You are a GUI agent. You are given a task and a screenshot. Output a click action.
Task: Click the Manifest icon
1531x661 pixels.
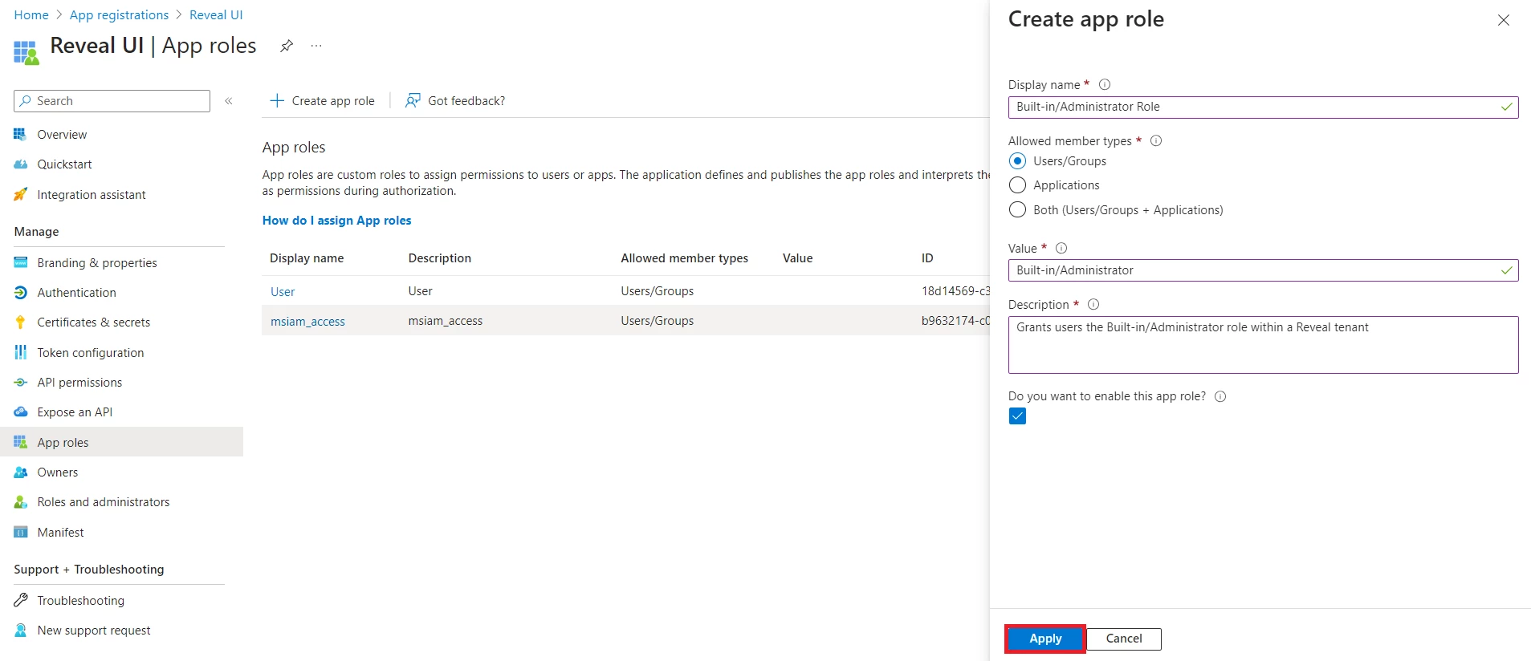21,532
